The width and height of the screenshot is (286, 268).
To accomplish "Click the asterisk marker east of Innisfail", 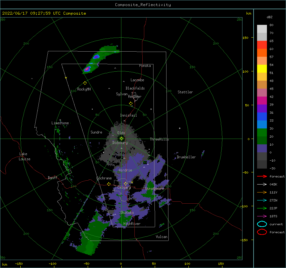I will tap(151, 109).
